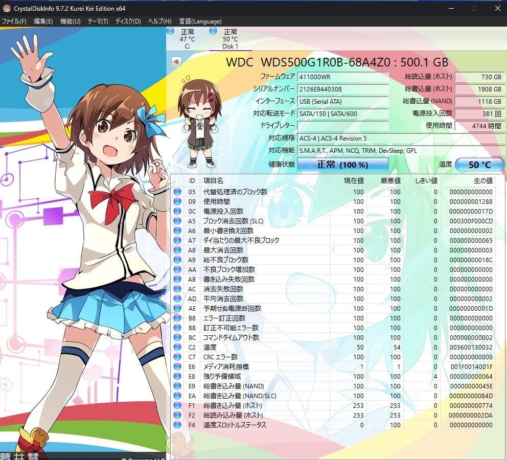
Task: Click the blue status icon of row AB
Action: pyautogui.click(x=177, y=279)
